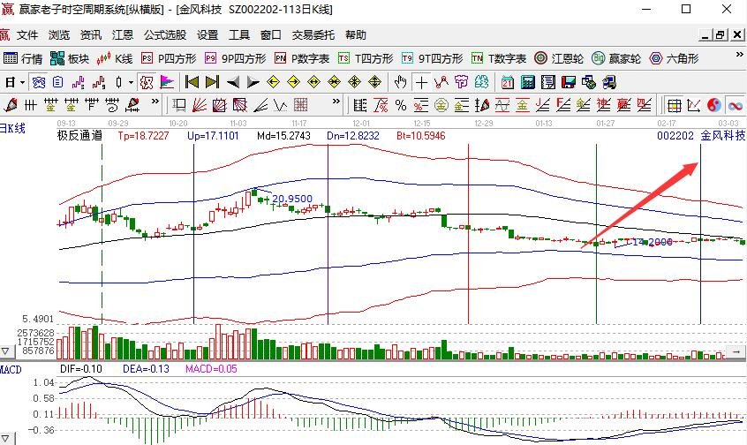747x445 pixels.
Task: Open the calculator icon in toolbar
Action: click(x=527, y=82)
